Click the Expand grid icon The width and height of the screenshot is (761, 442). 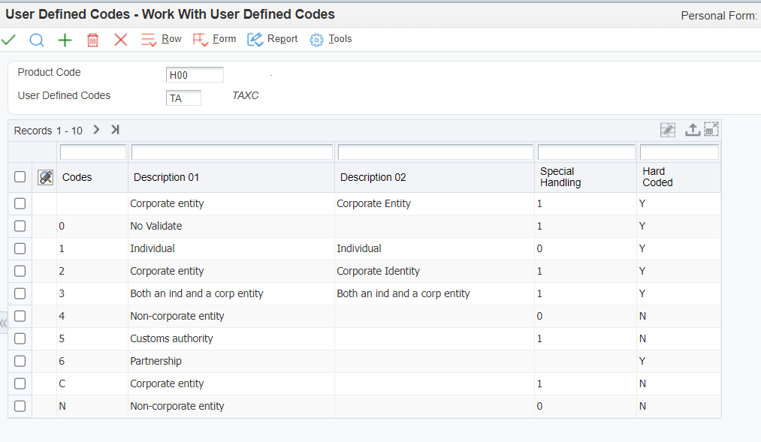(x=711, y=129)
